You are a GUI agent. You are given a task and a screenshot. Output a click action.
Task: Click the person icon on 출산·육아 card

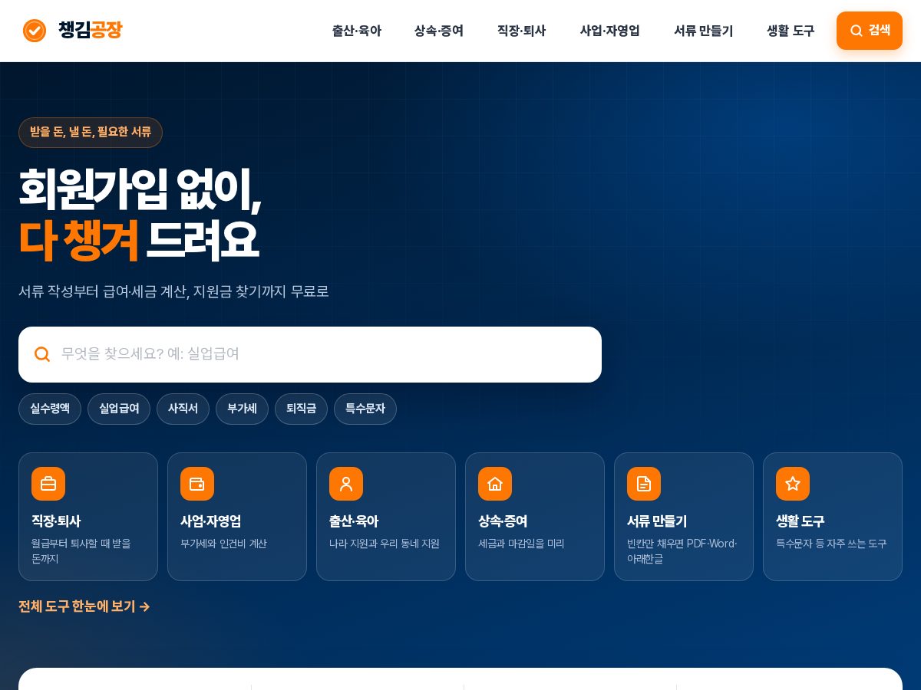(x=346, y=484)
